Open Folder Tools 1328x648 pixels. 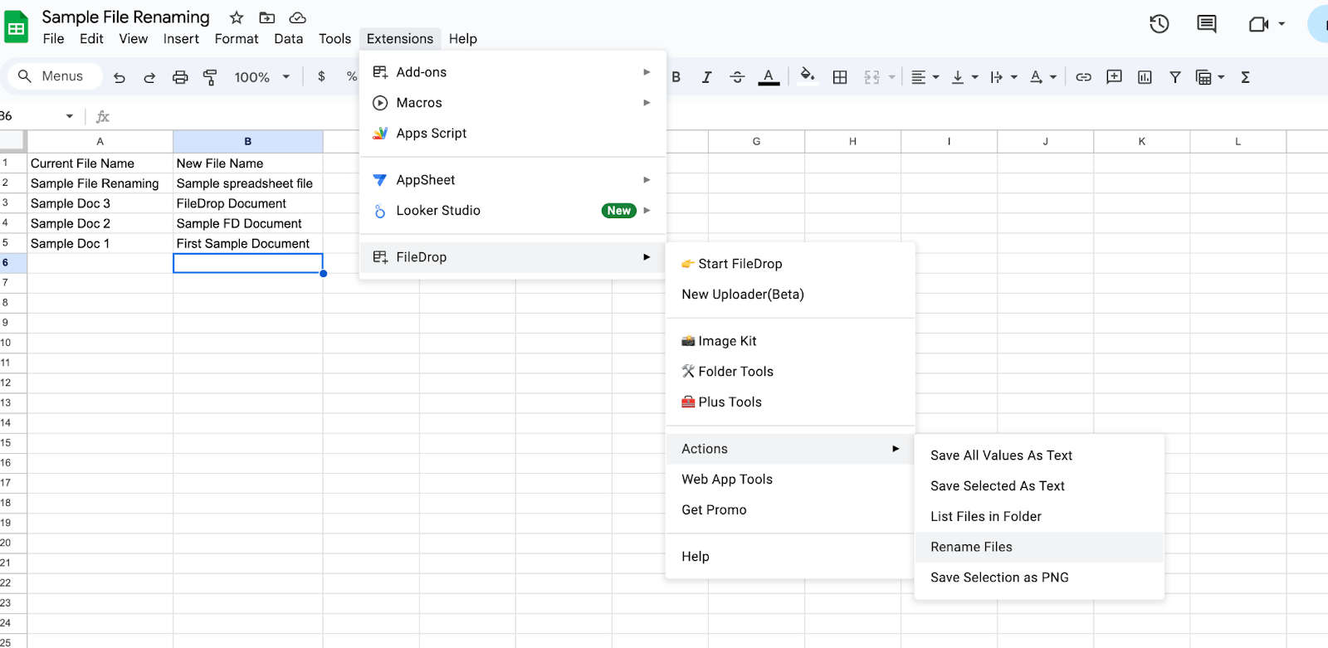coord(790,372)
